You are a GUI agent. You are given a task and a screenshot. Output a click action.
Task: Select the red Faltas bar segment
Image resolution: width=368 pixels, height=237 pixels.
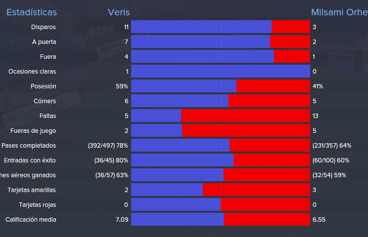(245, 116)
